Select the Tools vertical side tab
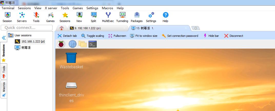This screenshot has height=111, width=275. (x=4, y=72)
